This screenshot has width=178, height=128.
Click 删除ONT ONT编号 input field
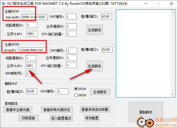63,91
